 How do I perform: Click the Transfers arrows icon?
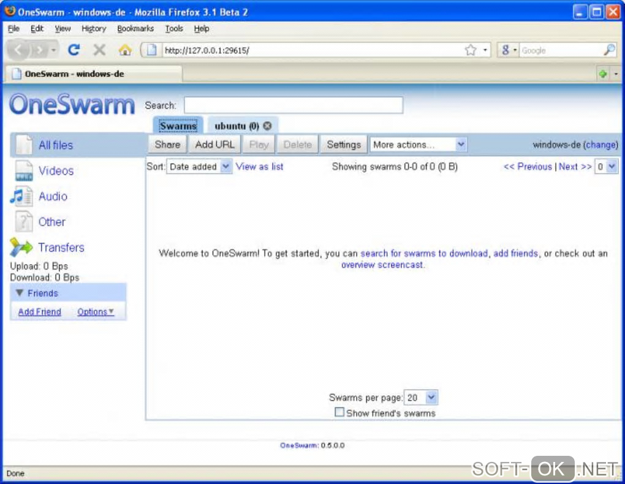[x=21, y=247]
